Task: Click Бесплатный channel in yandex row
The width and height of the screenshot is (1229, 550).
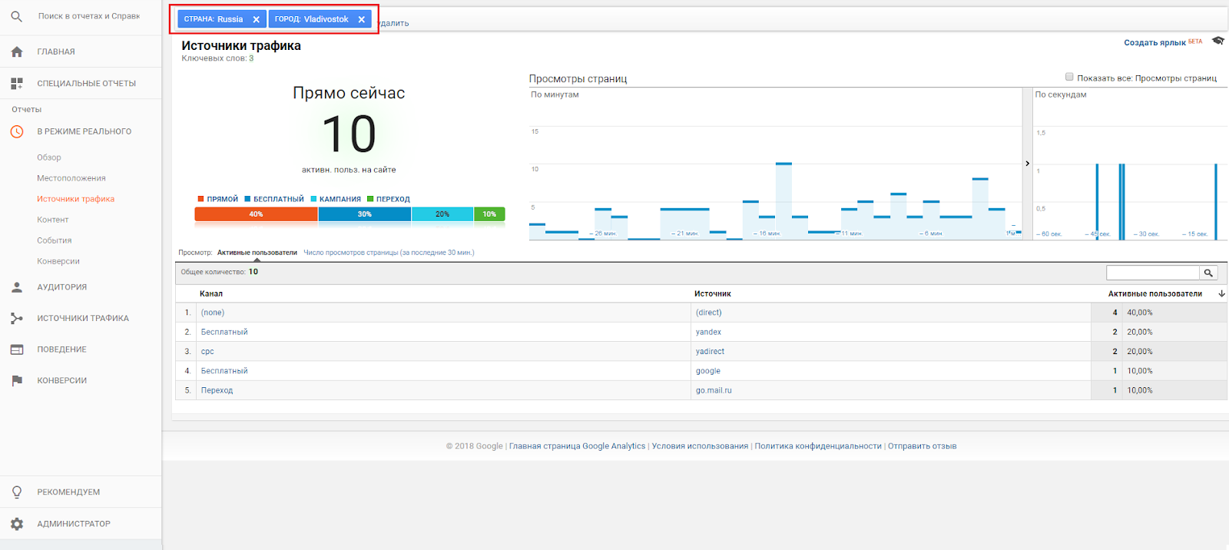Action: click(x=224, y=332)
